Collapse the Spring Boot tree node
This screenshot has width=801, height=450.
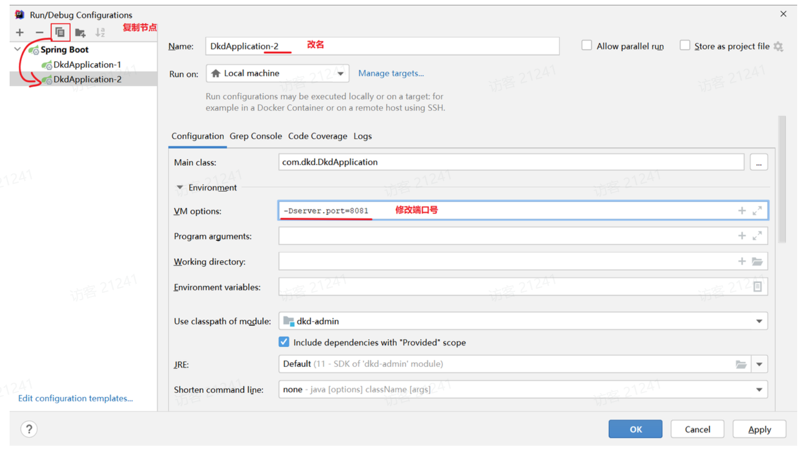coord(18,49)
